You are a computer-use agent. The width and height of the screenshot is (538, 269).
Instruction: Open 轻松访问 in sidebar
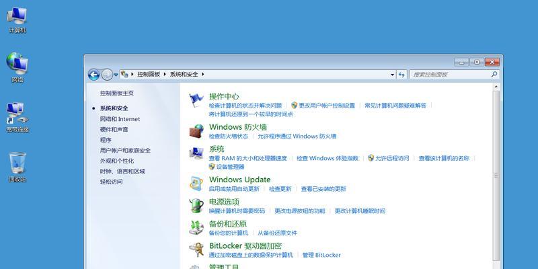(111, 182)
